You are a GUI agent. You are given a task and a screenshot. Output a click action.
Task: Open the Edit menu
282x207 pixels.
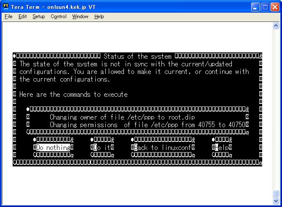click(22, 16)
